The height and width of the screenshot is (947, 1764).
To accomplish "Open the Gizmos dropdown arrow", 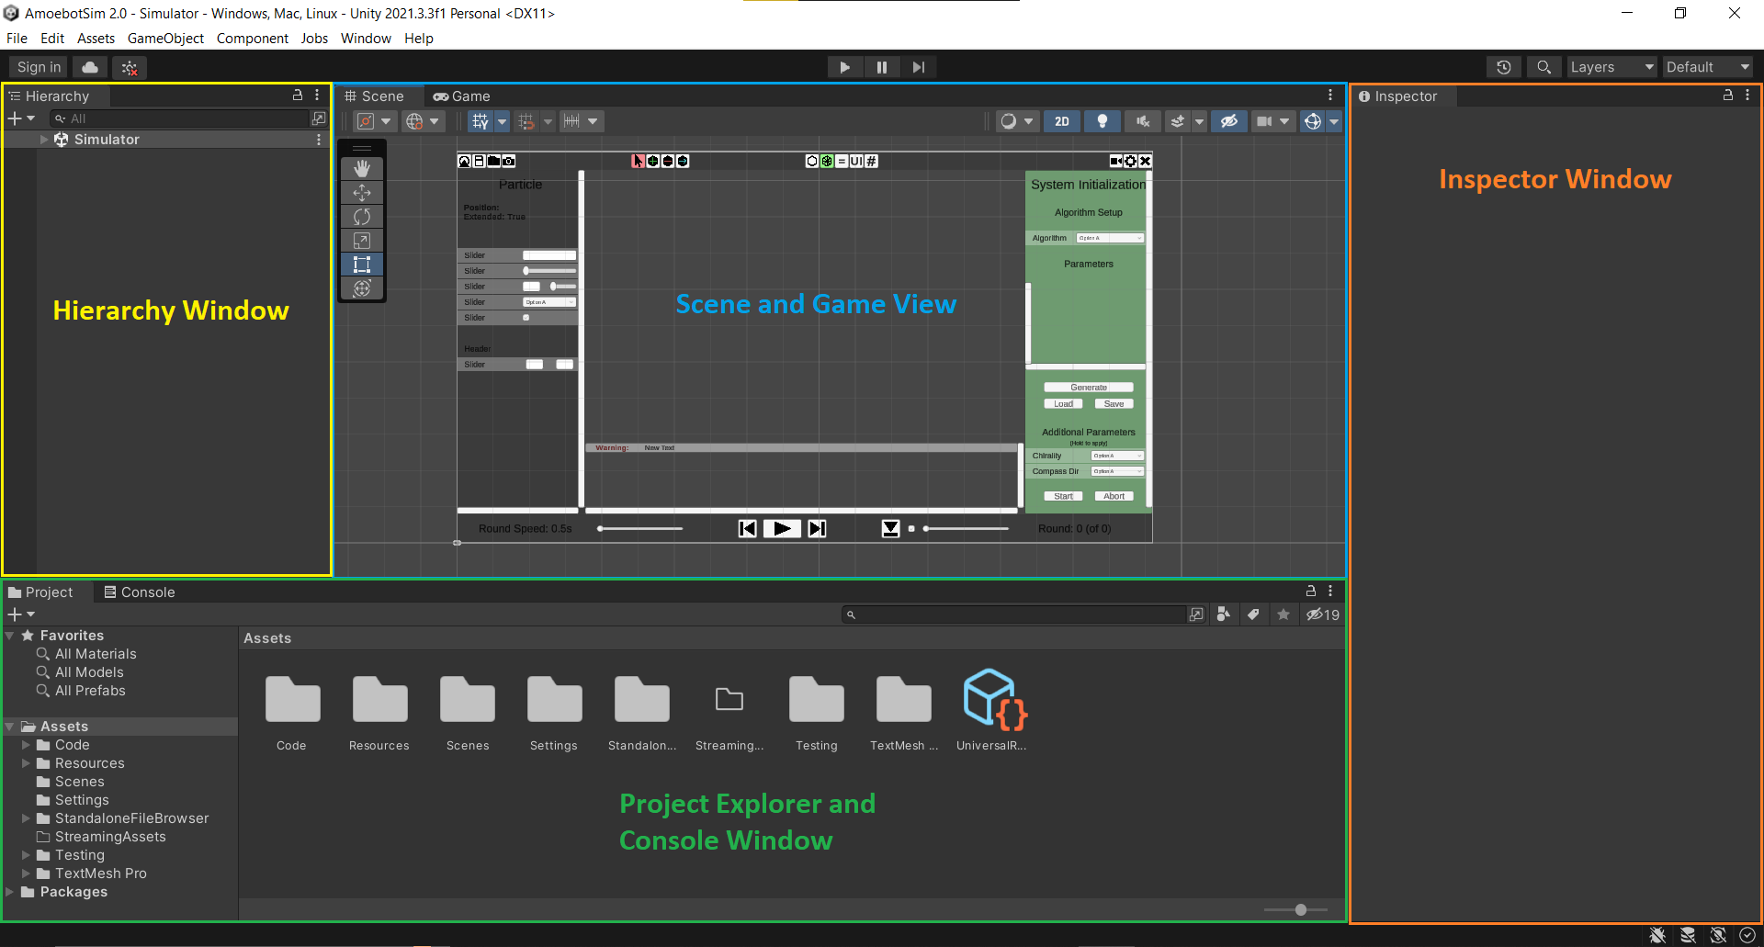I will click(x=1334, y=121).
